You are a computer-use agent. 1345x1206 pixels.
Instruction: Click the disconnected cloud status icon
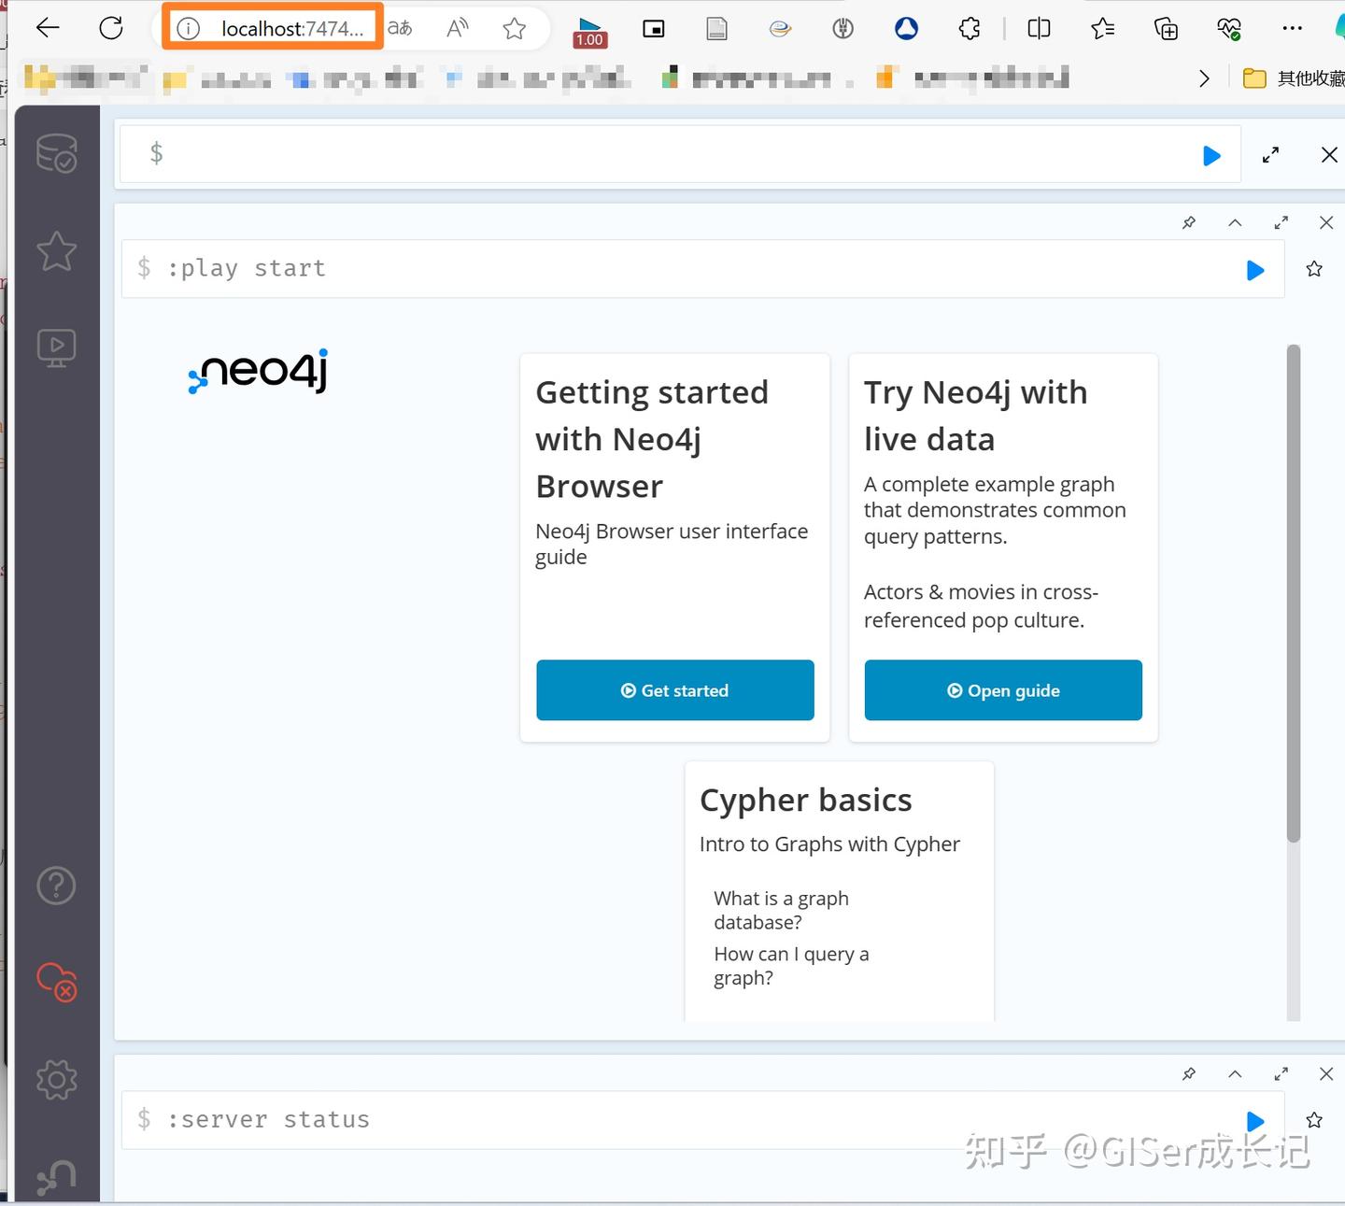[54, 981]
